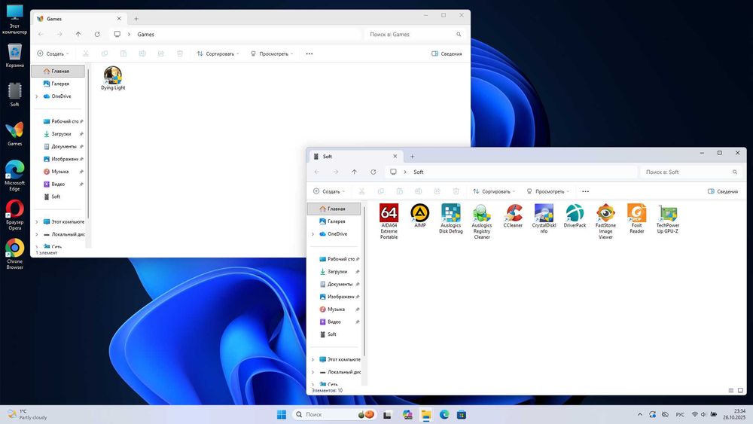Toggle the Сведения details pane in Soft window
The image size is (753, 424).
722,191
